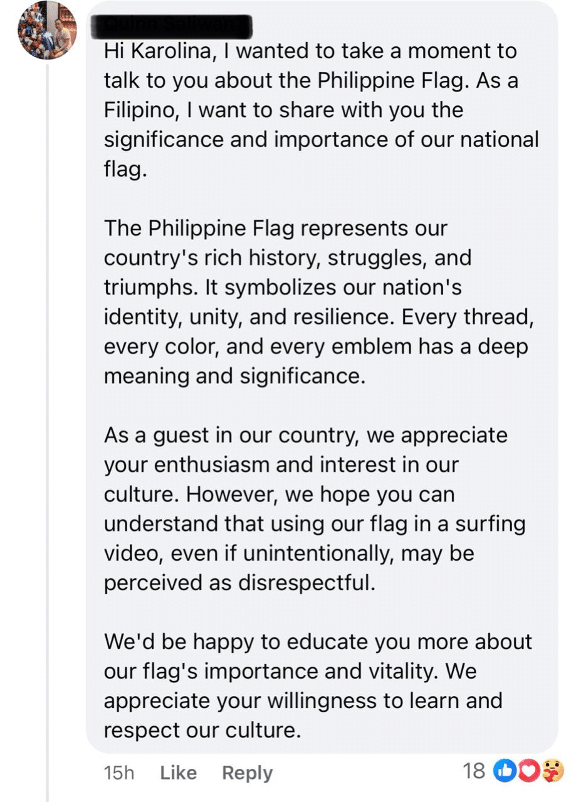Click the red heart Love reaction icon
576x802 pixels.
529,771
